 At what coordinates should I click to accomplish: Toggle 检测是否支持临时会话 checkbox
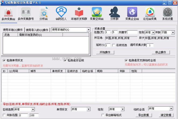126,60
